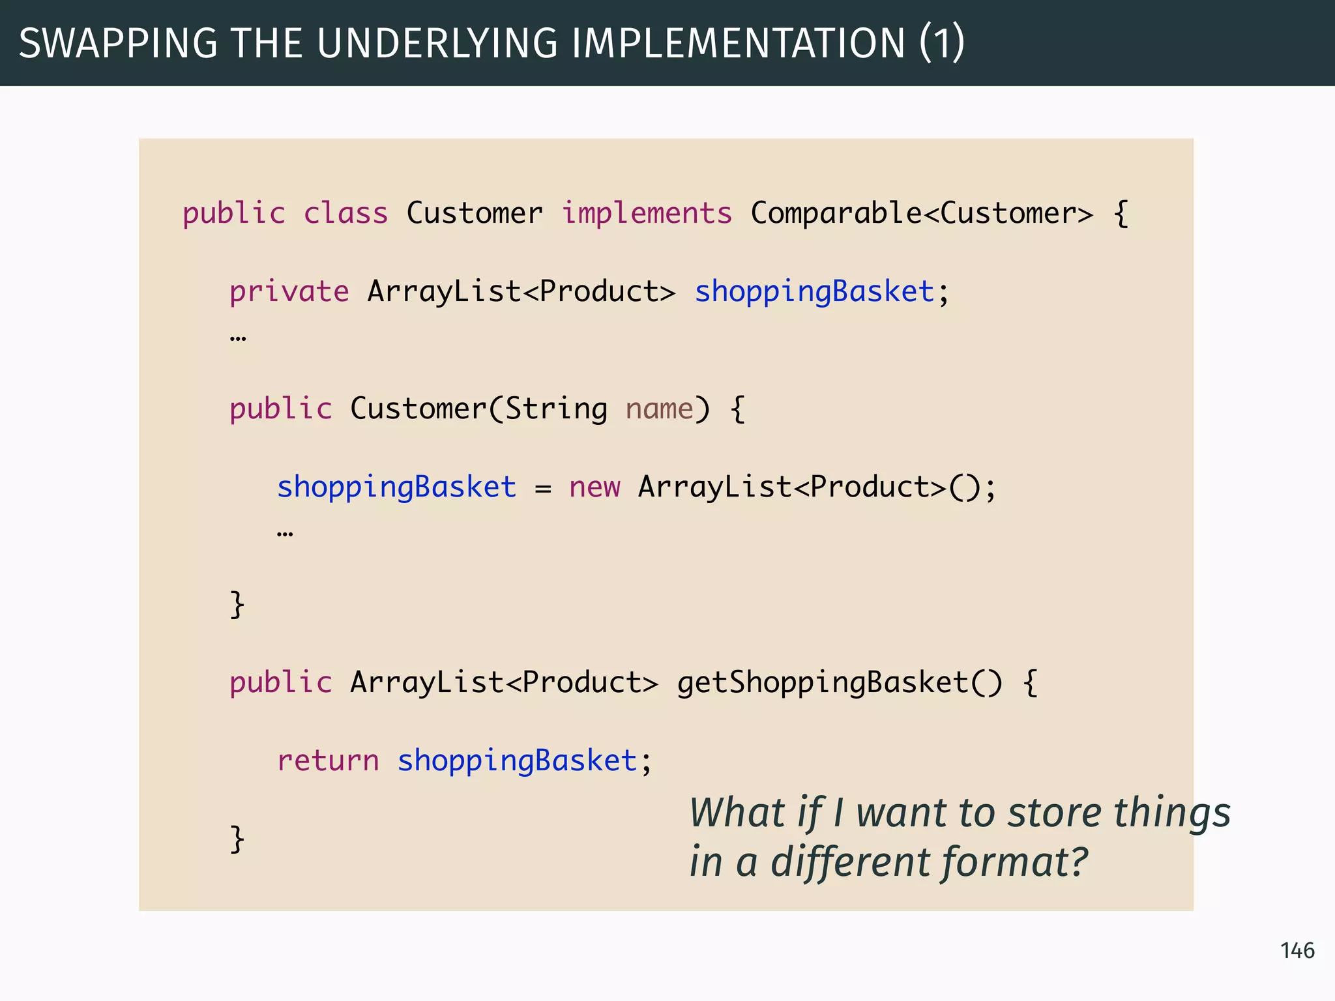The height and width of the screenshot is (1001, 1335).
Task: Click the blue 'shoppingBasket' field declaration name
Action: pos(814,291)
